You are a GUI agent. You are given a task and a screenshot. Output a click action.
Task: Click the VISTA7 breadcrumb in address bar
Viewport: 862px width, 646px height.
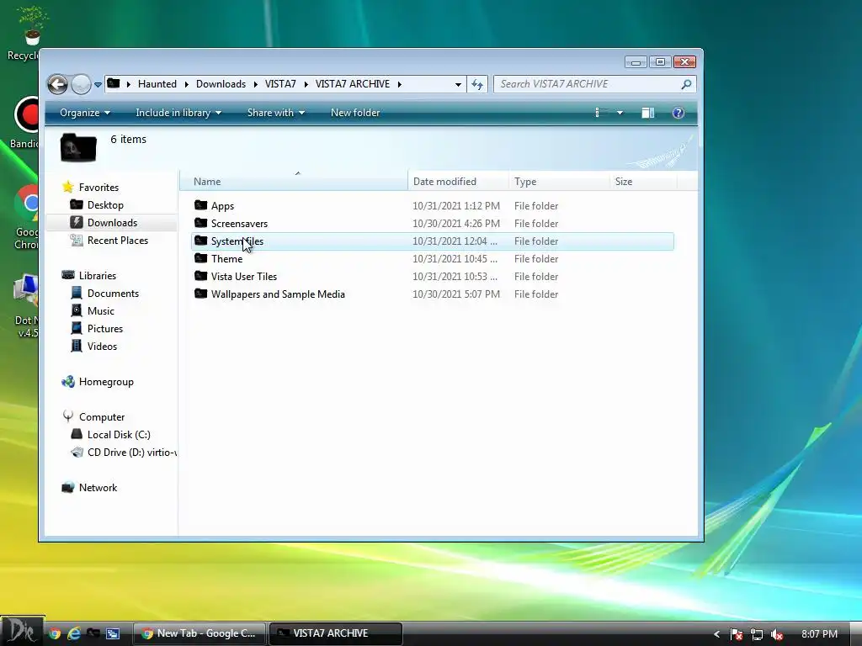coord(280,84)
